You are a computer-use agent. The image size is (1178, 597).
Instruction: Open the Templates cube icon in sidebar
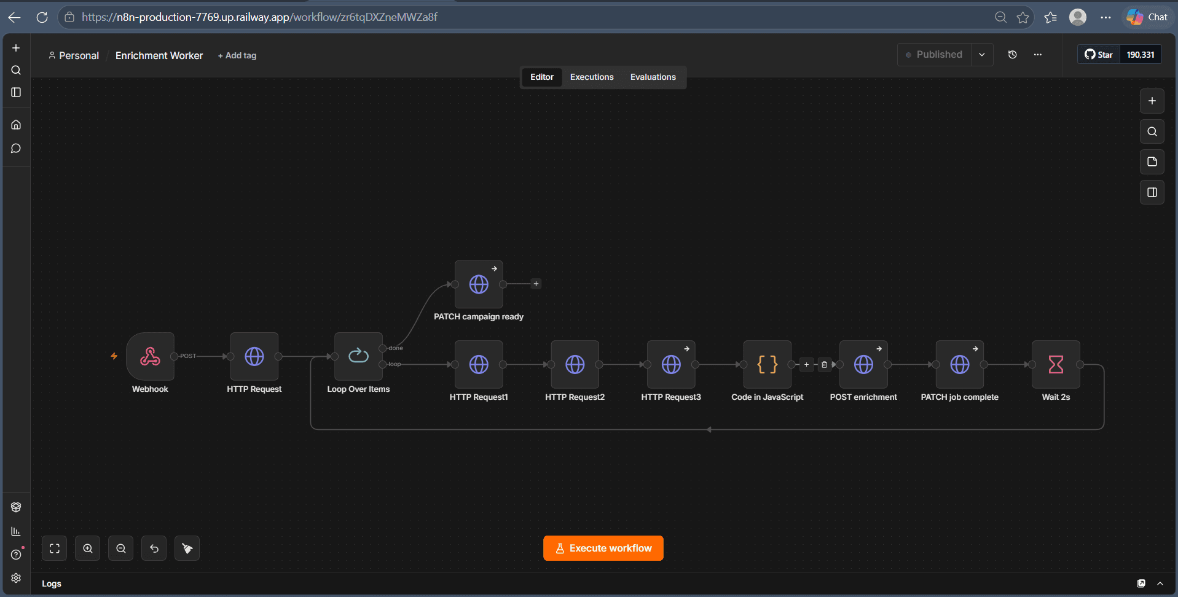(x=16, y=507)
